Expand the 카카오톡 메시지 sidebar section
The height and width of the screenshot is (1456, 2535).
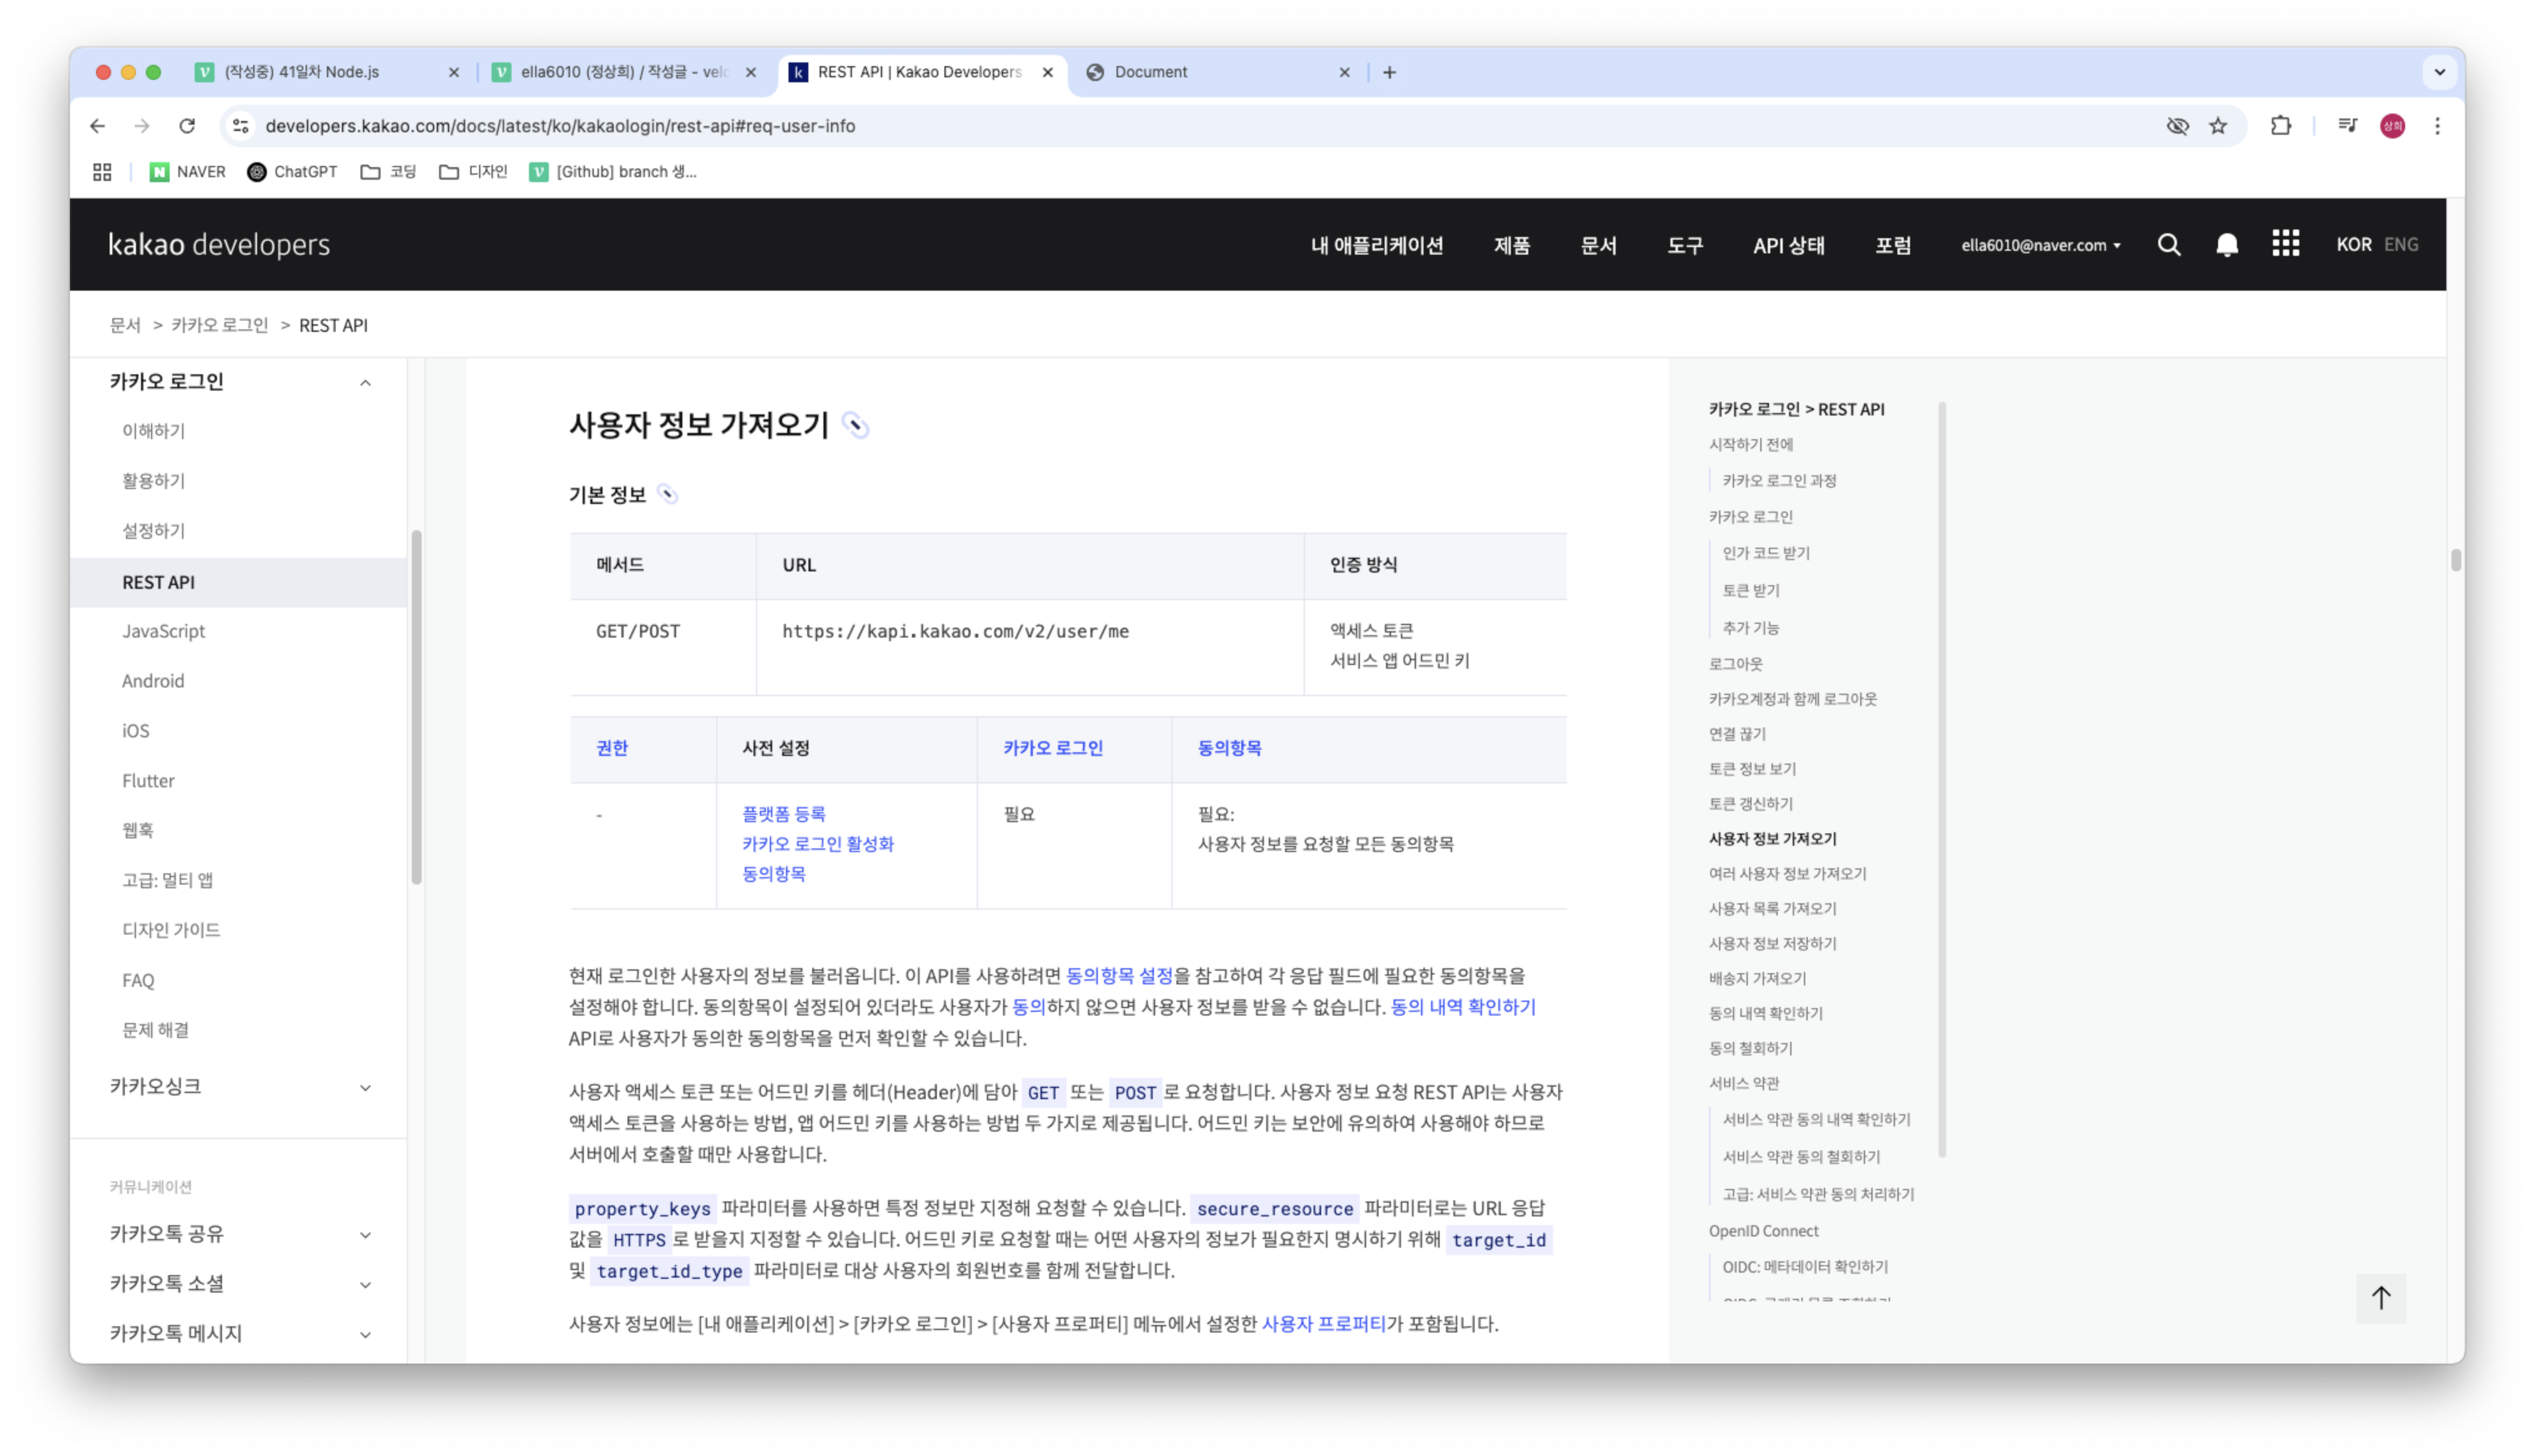click(x=366, y=1335)
